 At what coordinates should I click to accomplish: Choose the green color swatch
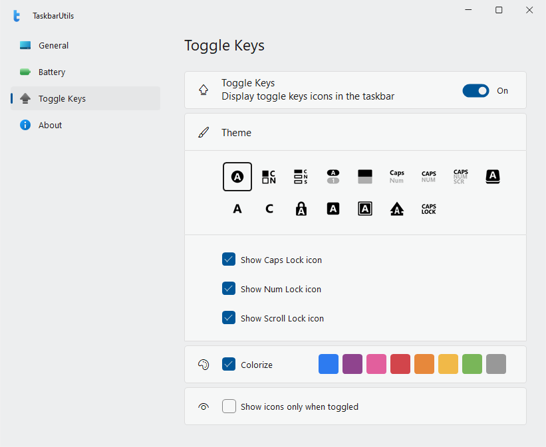[472, 364]
